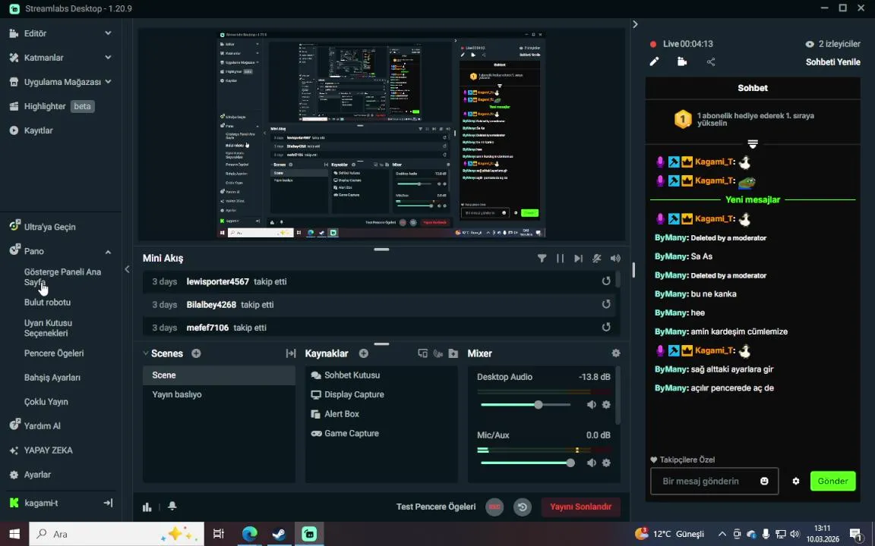Replay the mefef7106 follow alert
Viewport: 875px width, 546px height.
(606, 327)
